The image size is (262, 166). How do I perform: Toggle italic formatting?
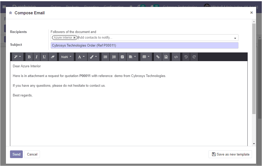[x=36, y=57]
